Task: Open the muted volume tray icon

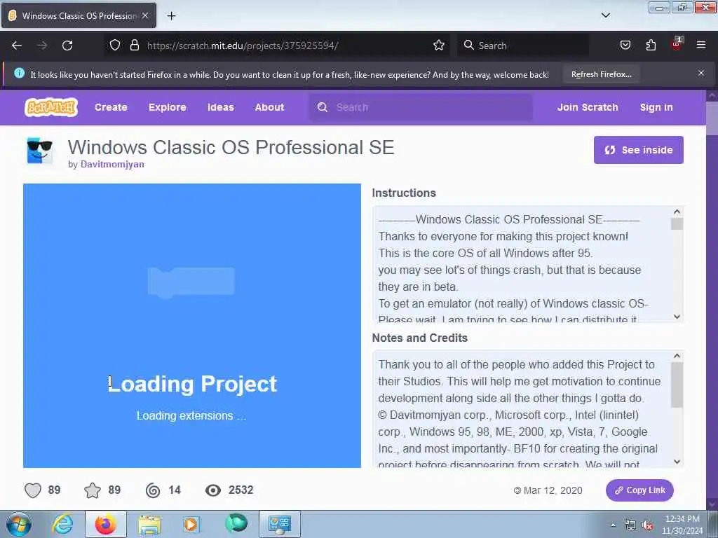Action: pos(647,525)
